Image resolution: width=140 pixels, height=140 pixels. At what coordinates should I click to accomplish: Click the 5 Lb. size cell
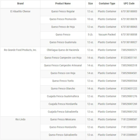pyautogui.click(x=90, y=35)
